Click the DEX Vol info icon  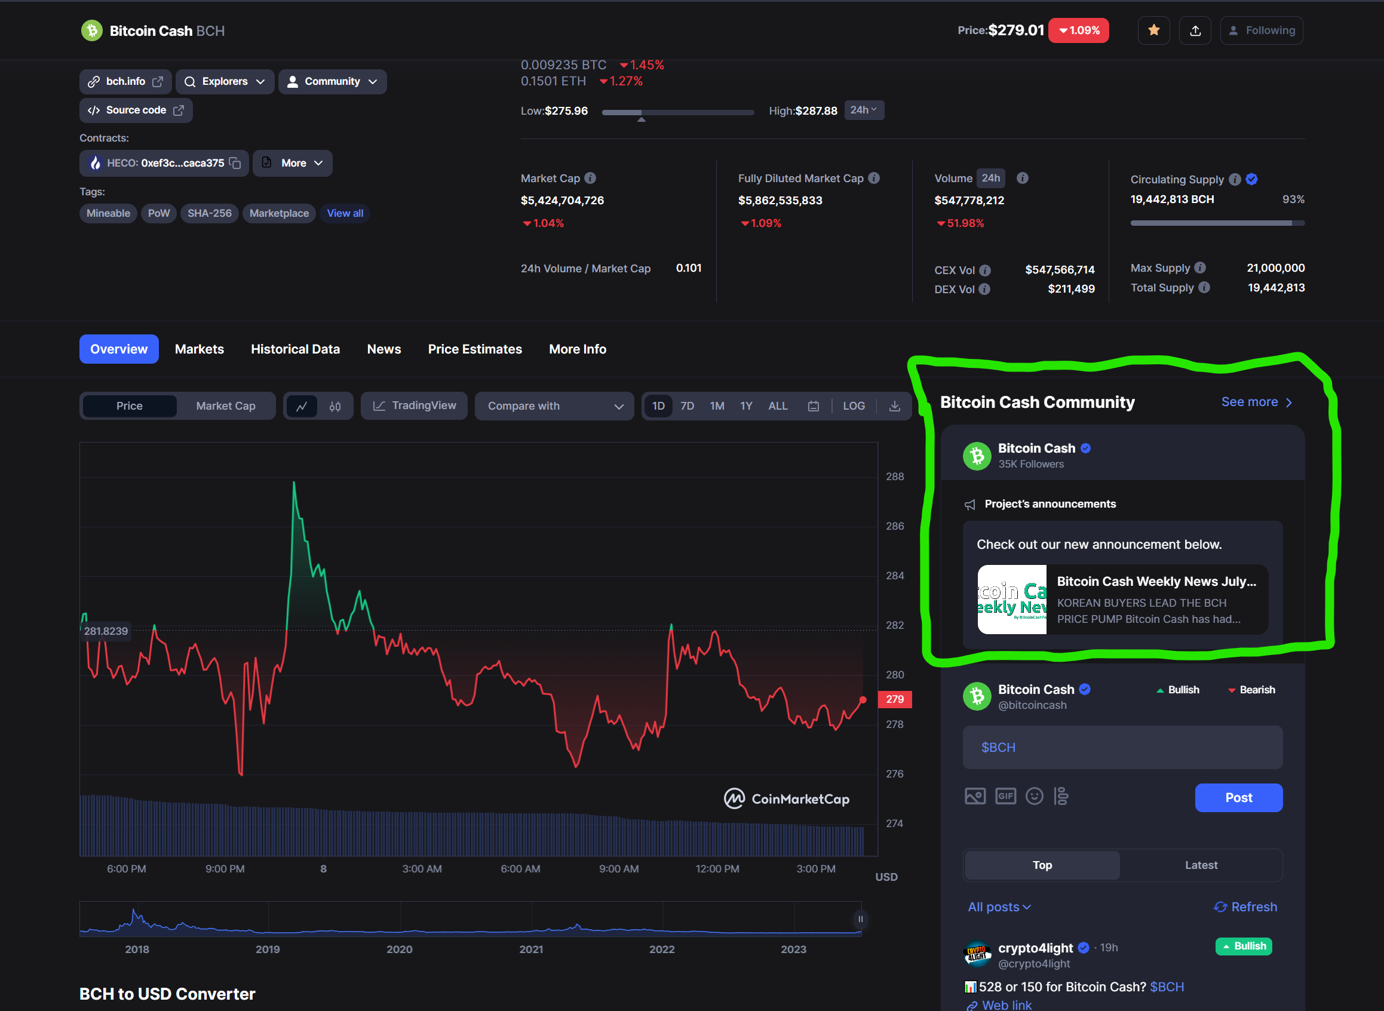pyautogui.click(x=984, y=289)
